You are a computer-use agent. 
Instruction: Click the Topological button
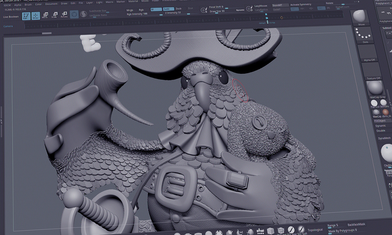(315, 230)
